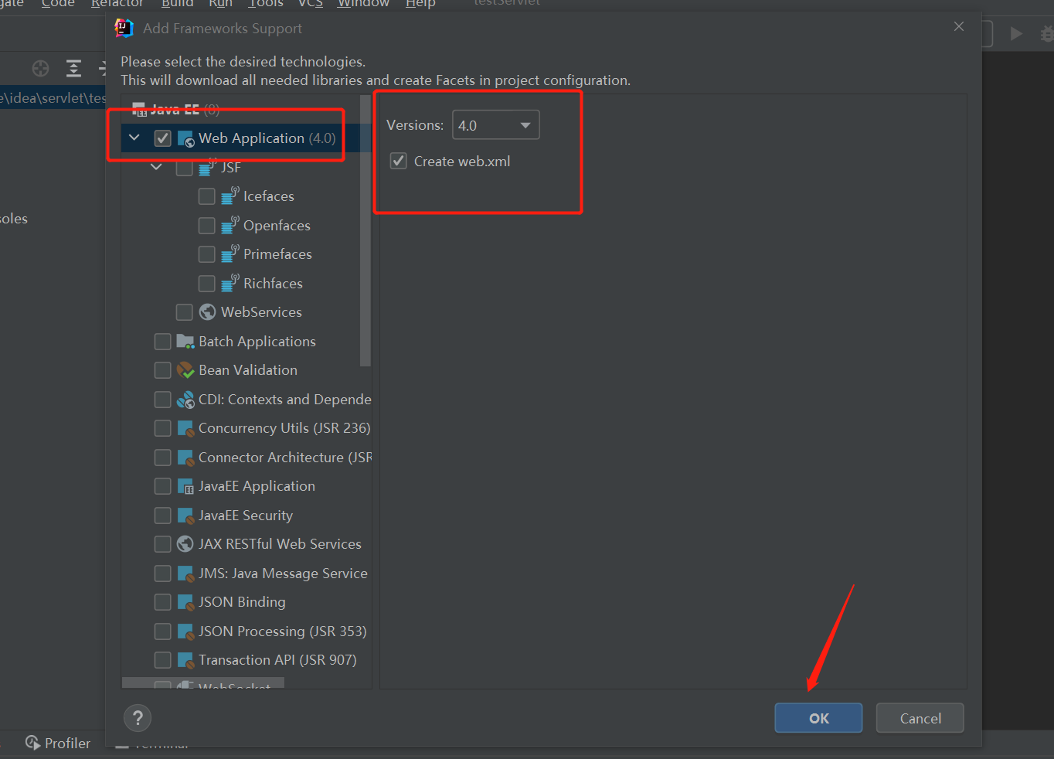Click the JavaEE Application icon

tap(185, 487)
